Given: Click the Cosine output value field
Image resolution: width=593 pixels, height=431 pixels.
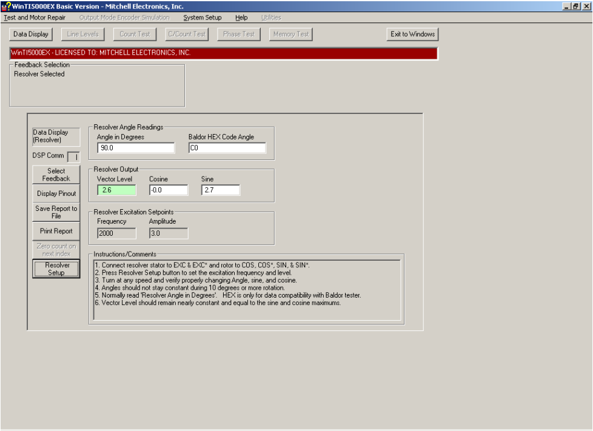Looking at the screenshot, I should coord(169,190).
